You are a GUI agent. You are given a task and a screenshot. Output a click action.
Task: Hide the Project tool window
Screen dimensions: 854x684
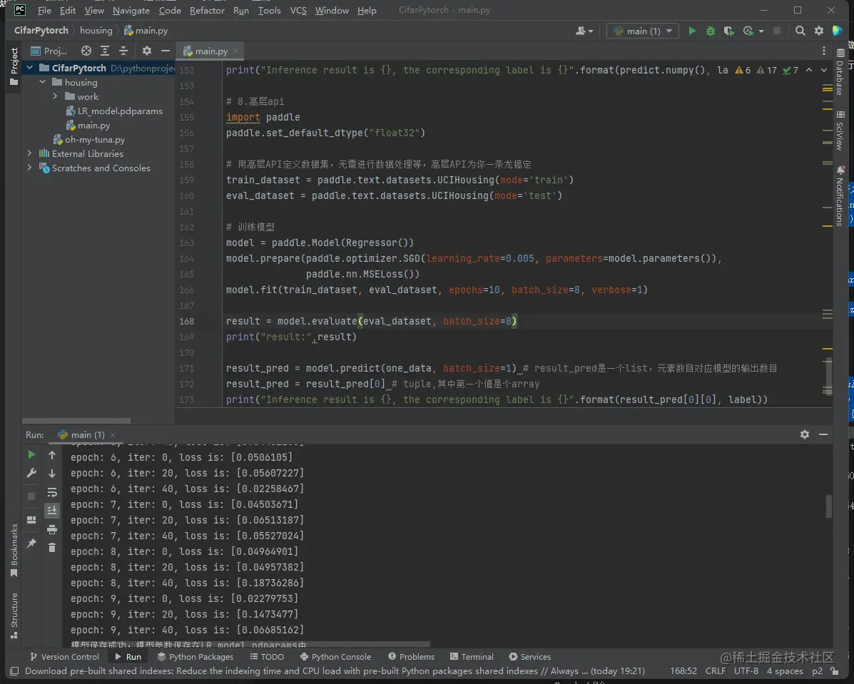165,51
